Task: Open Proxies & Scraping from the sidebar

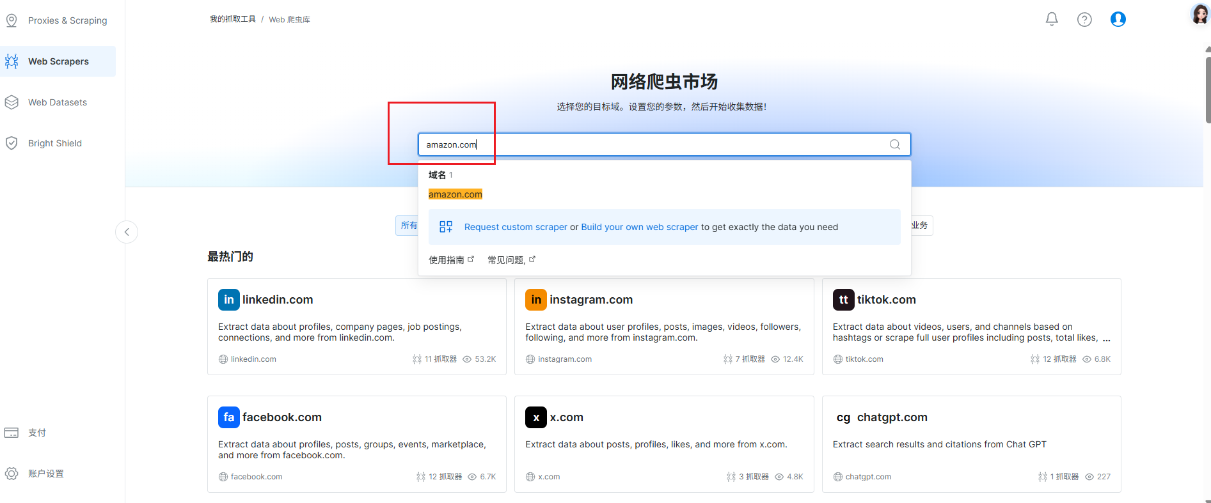Action: tap(68, 20)
